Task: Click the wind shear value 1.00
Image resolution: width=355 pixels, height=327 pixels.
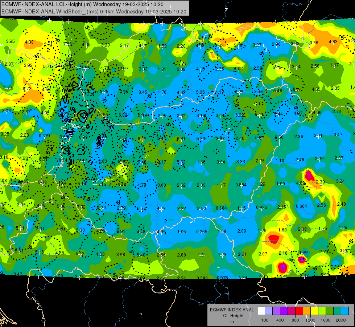Action: click(281, 184)
